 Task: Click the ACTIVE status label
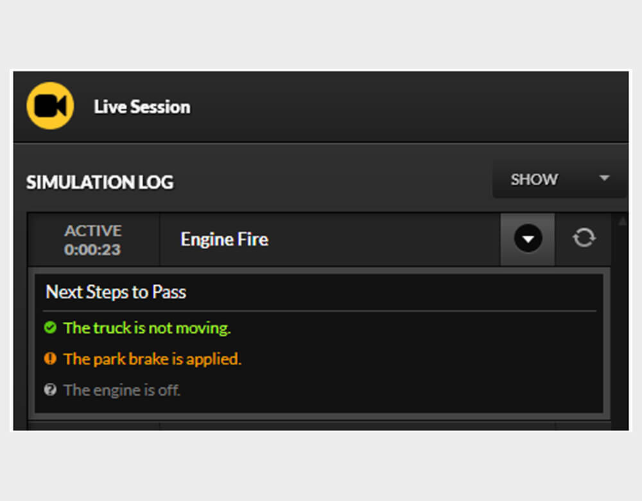(x=92, y=231)
